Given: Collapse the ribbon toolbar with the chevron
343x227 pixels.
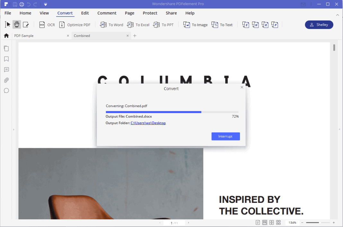Looking at the screenshot, I should (338, 15).
